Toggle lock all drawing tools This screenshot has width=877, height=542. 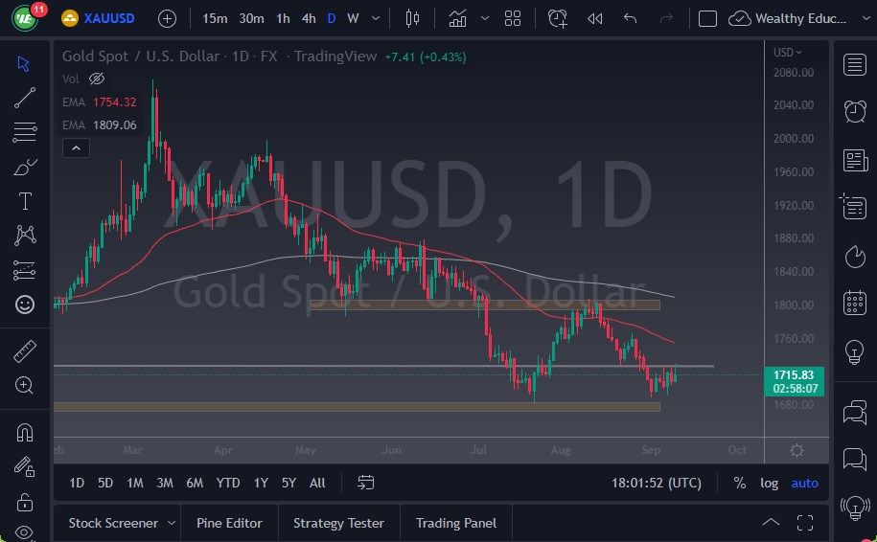[x=25, y=503]
